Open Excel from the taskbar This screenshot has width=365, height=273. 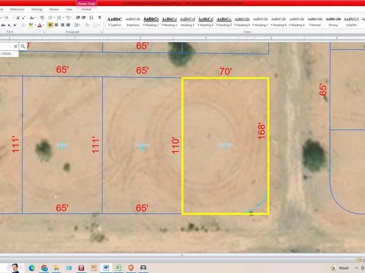pyautogui.click(x=118, y=268)
